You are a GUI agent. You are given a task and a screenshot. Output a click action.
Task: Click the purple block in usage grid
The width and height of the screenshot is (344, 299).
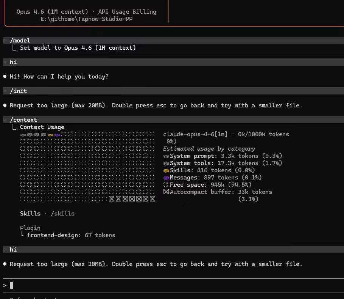pyautogui.click(x=57, y=135)
